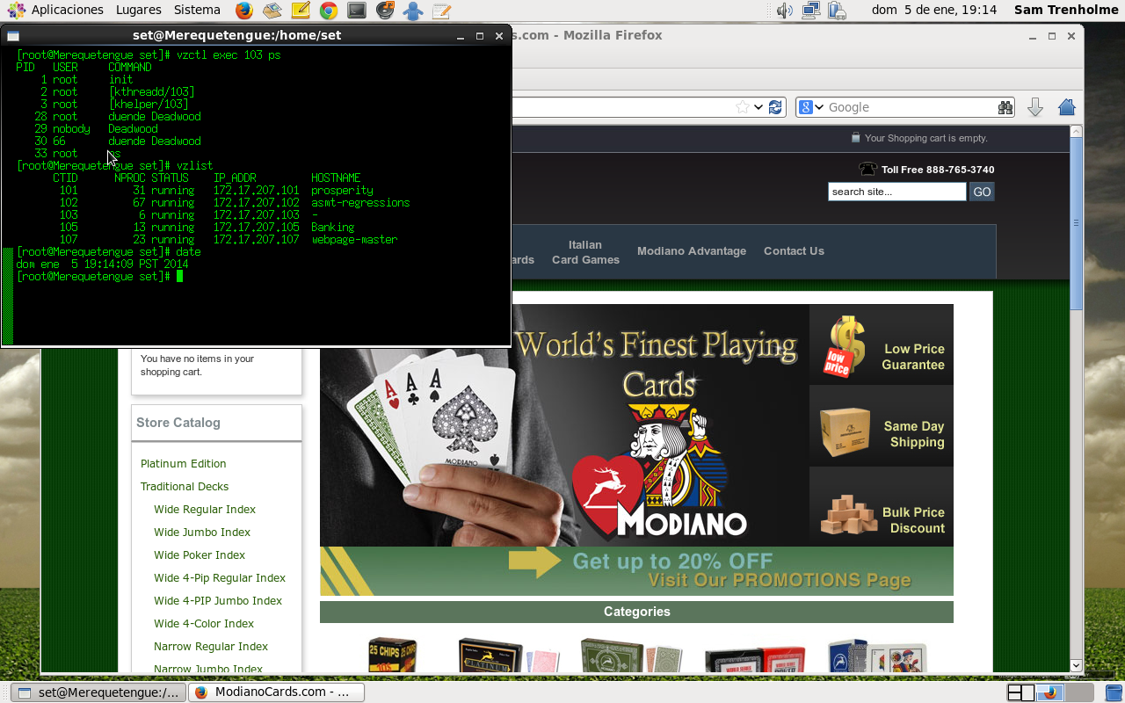This screenshot has height=703, width=1125.
Task: Open the Wide Regular Index link
Action: click(x=205, y=509)
